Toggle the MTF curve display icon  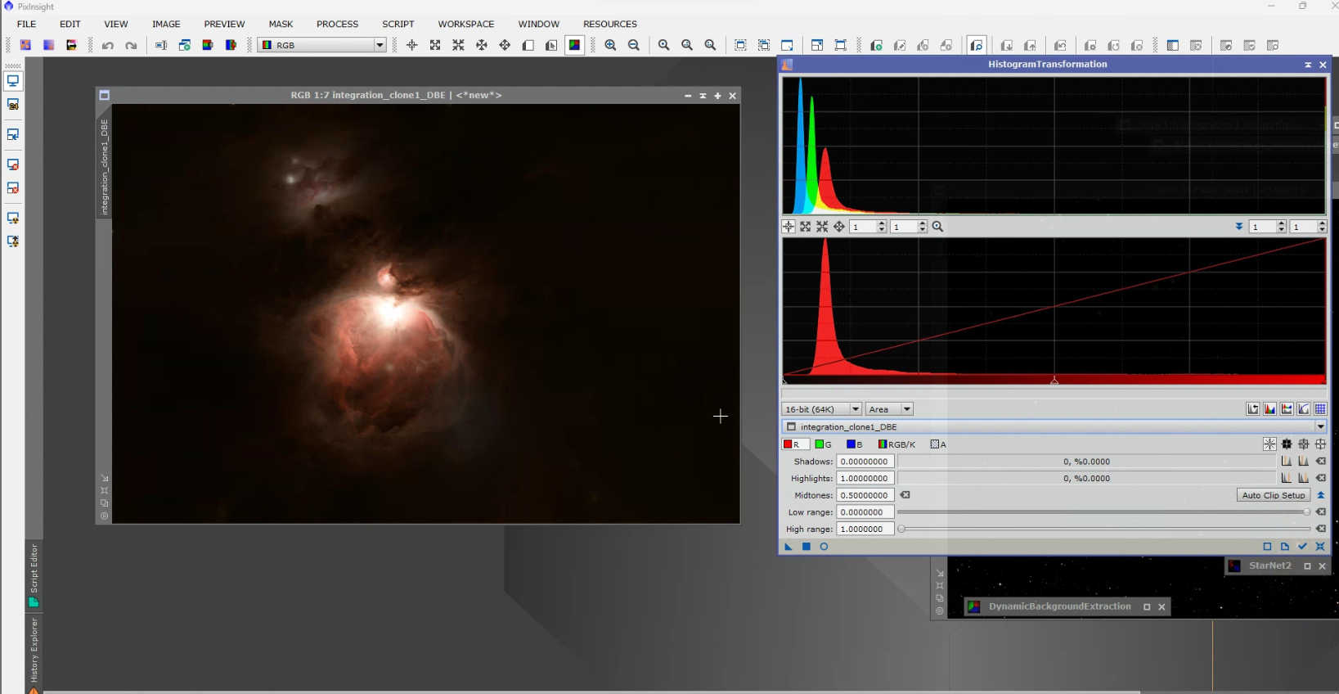(x=1304, y=409)
